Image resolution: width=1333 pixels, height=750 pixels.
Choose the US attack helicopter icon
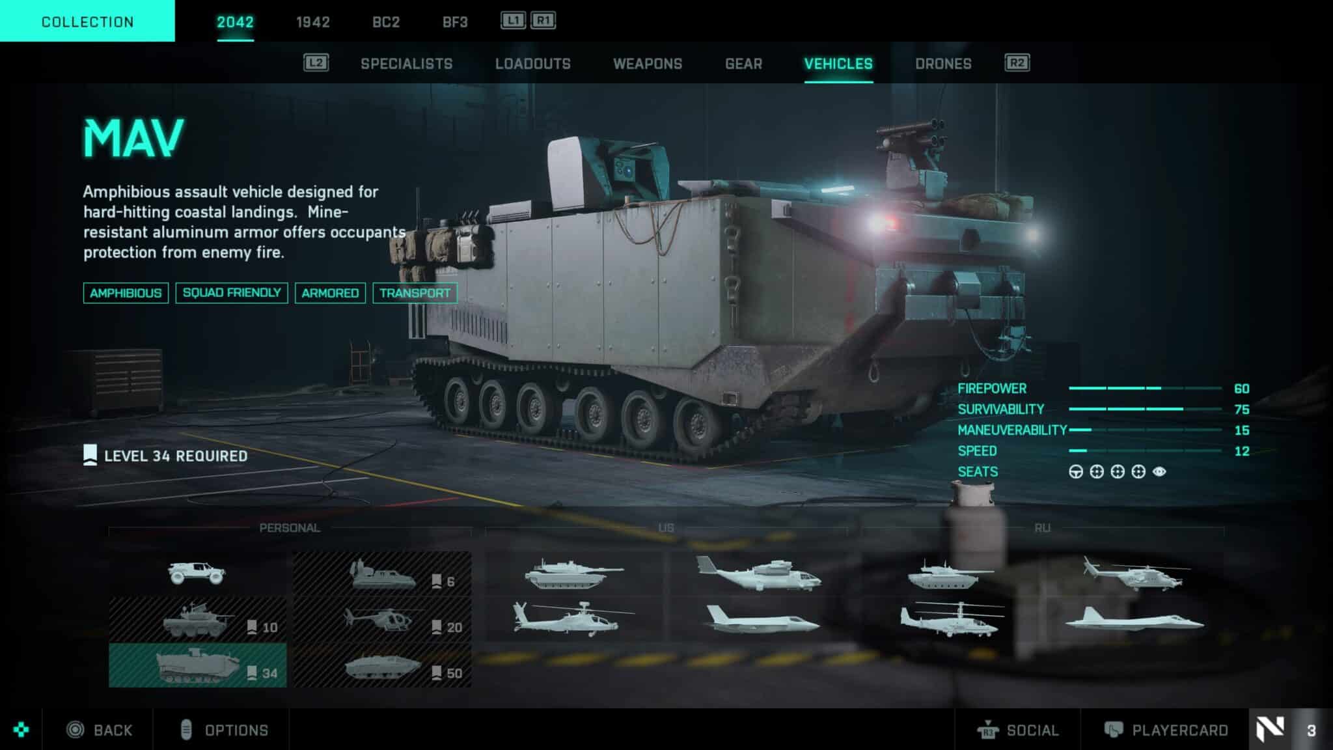tap(574, 619)
